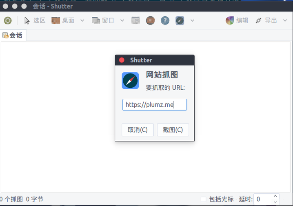
Task: Click the 取消(C) cancel button
Action: pyautogui.click(x=138, y=130)
